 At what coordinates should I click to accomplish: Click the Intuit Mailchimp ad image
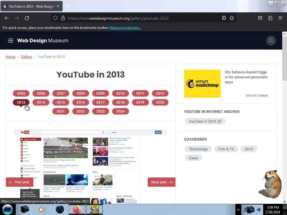(x=202, y=83)
